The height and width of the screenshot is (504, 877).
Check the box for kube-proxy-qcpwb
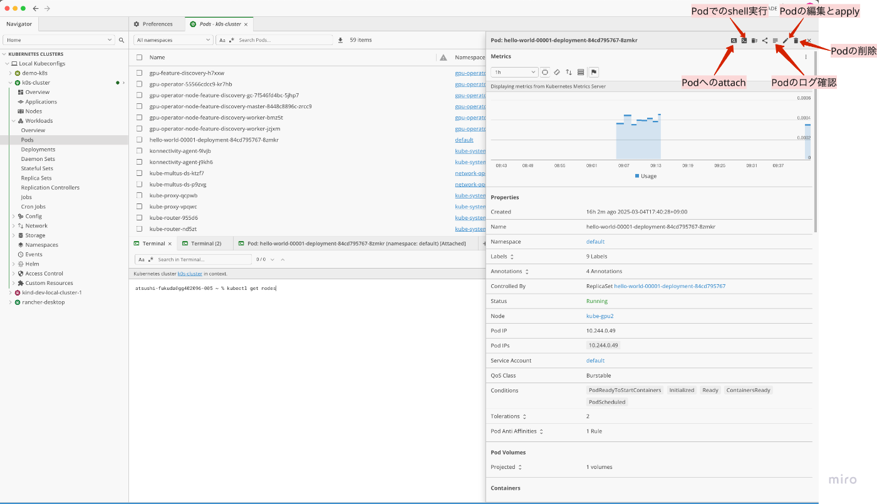[x=140, y=195]
